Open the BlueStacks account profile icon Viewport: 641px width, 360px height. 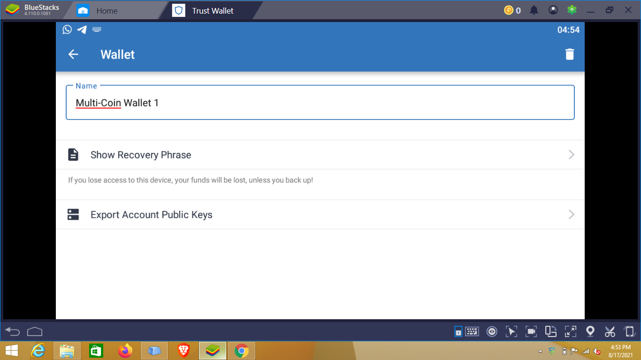pyautogui.click(x=553, y=10)
